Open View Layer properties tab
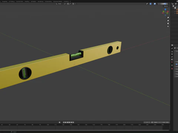Viewport: 178px width, 133px height. pos(172,57)
